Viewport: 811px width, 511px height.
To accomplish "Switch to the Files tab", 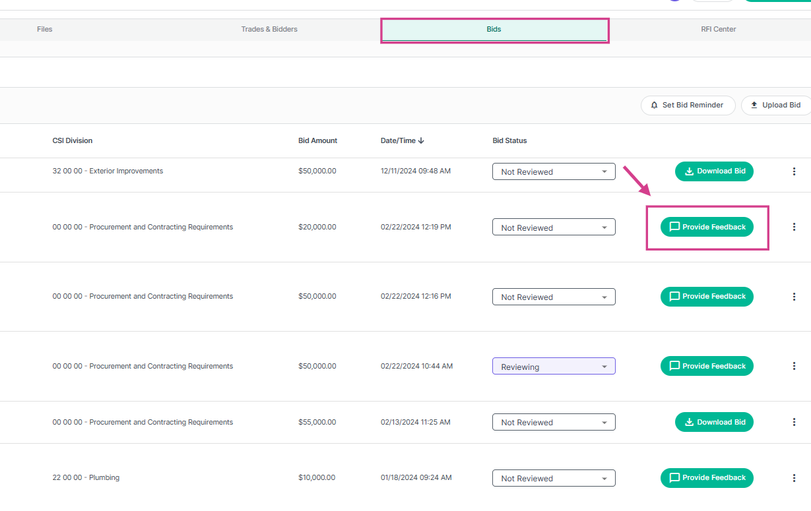I will (45, 29).
